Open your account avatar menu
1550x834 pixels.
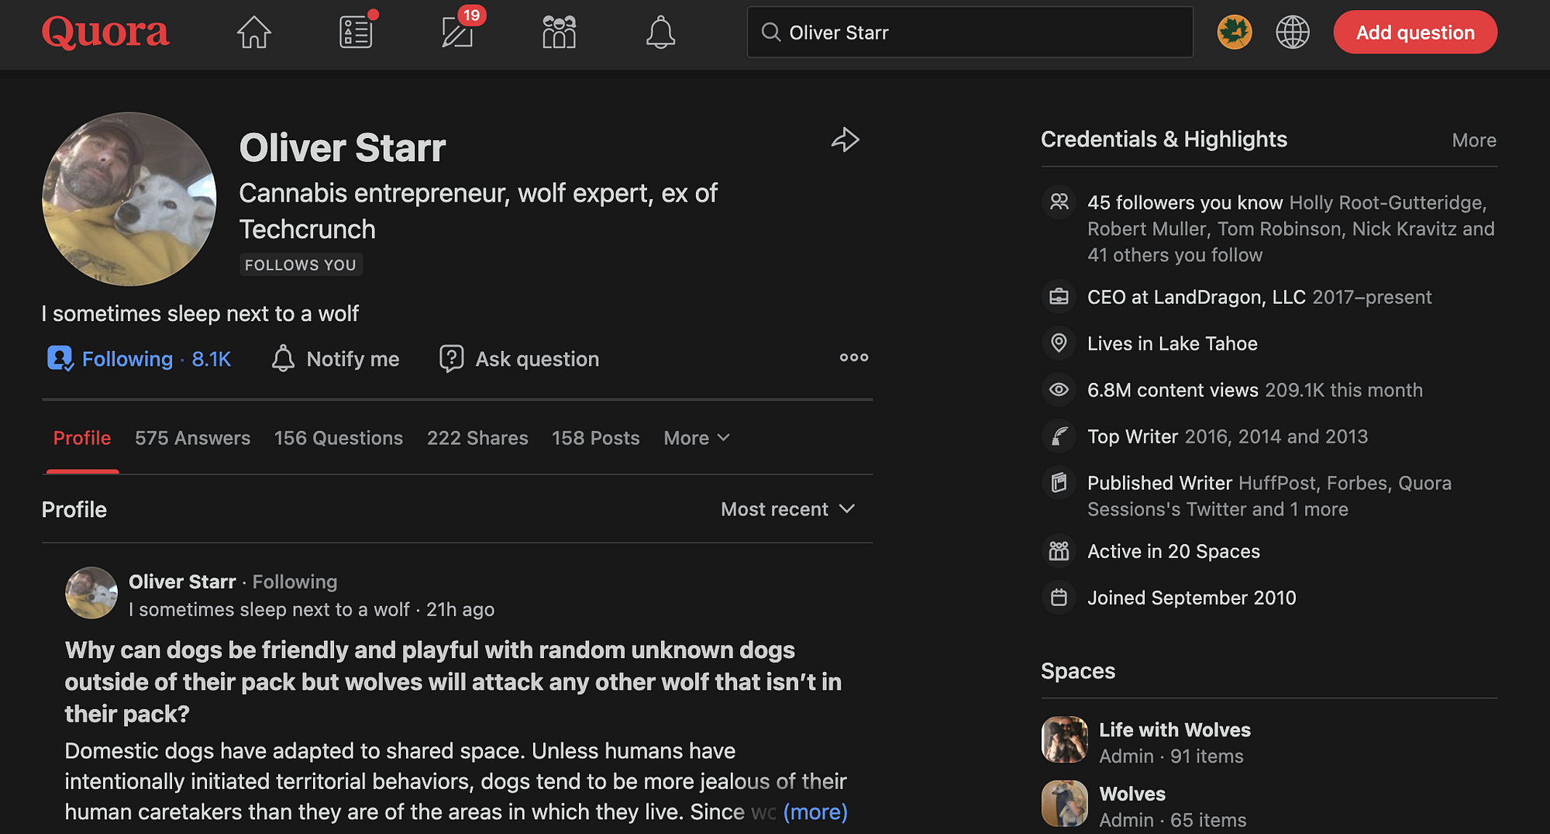[1235, 33]
